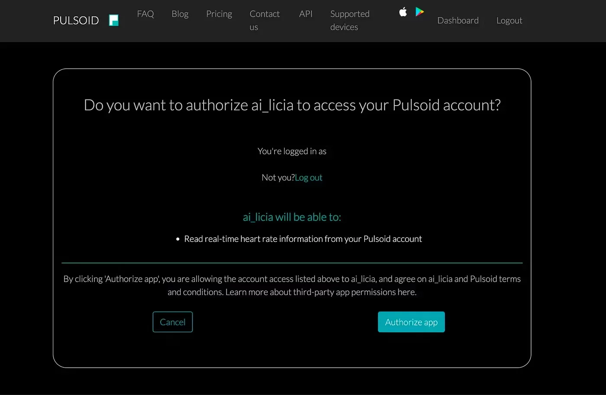This screenshot has width=606, height=395.
Task: Click the terms and conditions disclaimer text
Action: pos(292,285)
